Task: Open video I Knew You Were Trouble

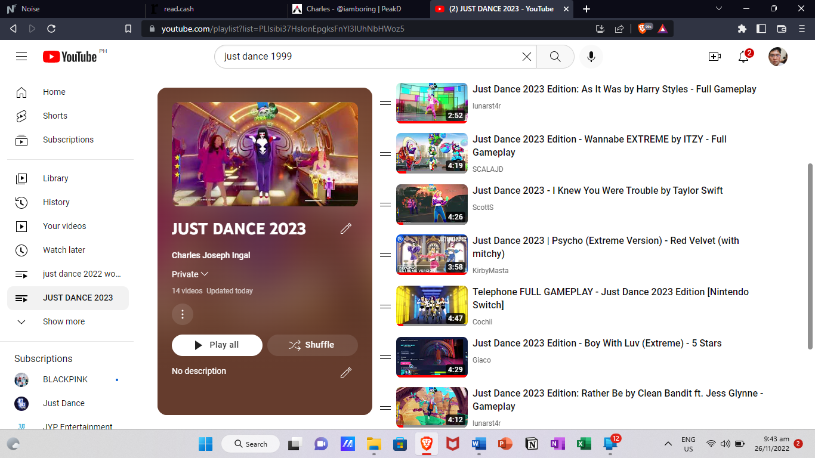Action: point(598,191)
